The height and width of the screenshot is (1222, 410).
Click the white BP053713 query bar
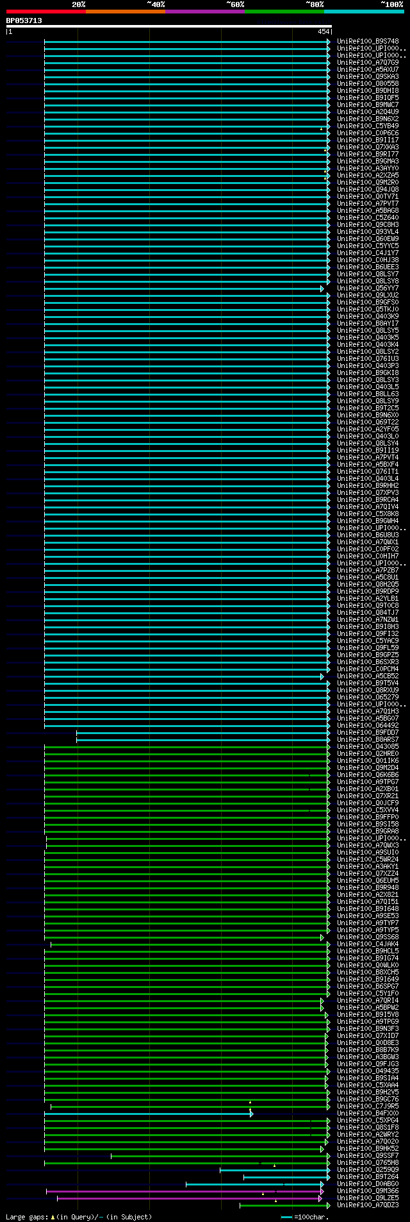(x=168, y=26)
